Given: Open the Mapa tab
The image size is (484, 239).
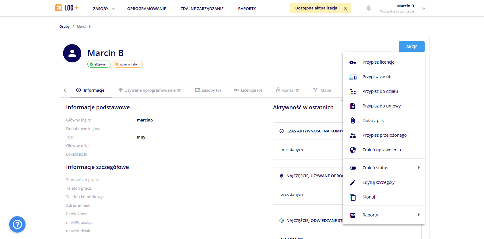Looking at the screenshot, I should [322, 90].
